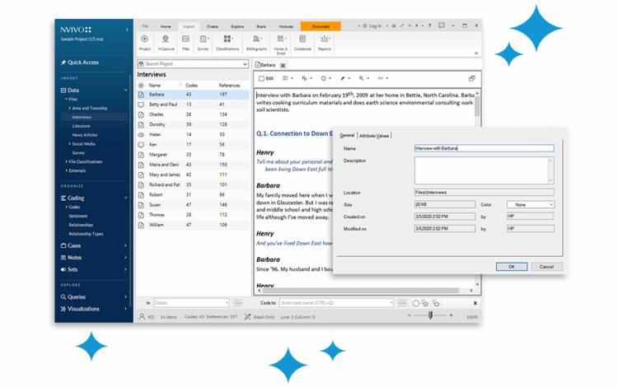
Task: Switch to Attribute Values tab in dialog
Action: [373, 136]
